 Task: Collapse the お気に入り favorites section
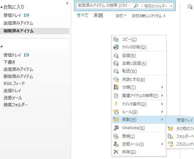(1, 7)
